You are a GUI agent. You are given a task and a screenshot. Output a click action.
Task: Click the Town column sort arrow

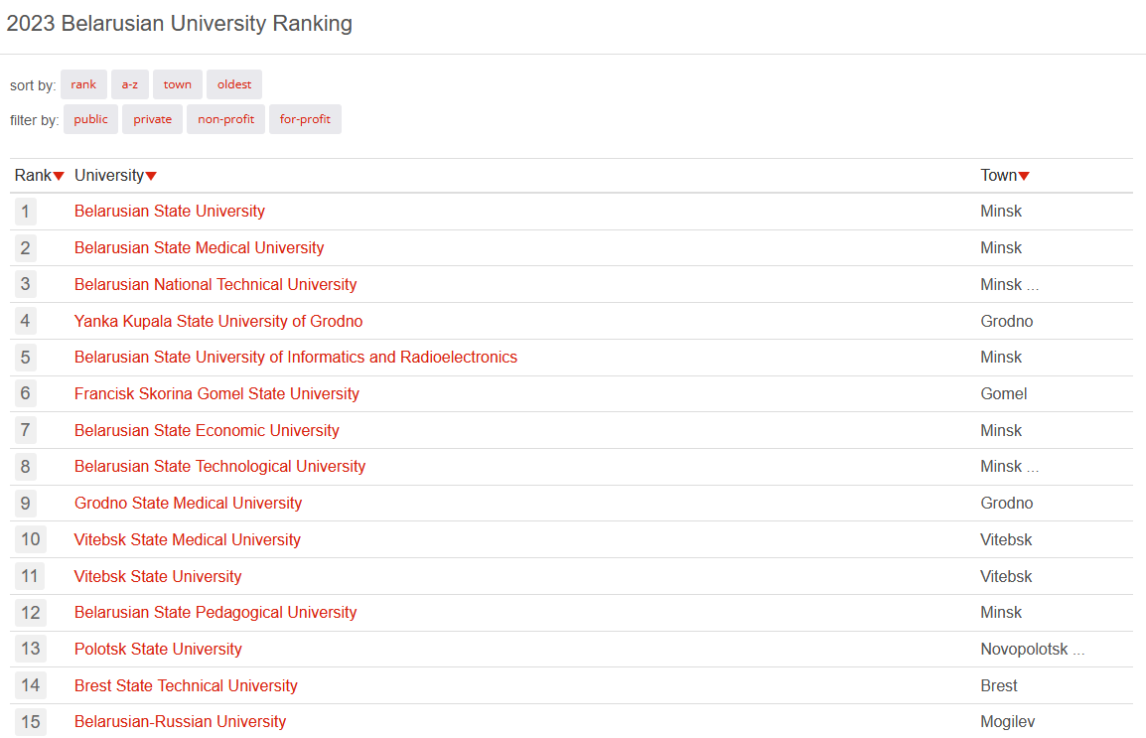pyautogui.click(x=1024, y=176)
